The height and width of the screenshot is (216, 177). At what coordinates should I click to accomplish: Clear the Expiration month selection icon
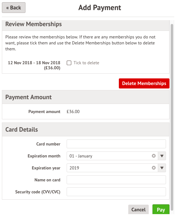154,156
